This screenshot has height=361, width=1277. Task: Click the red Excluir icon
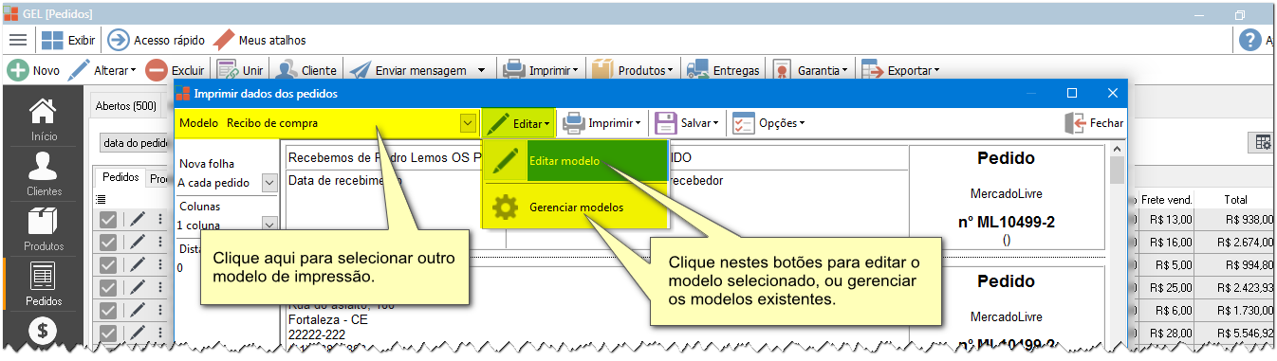pyautogui.click(x=157, y=70)
